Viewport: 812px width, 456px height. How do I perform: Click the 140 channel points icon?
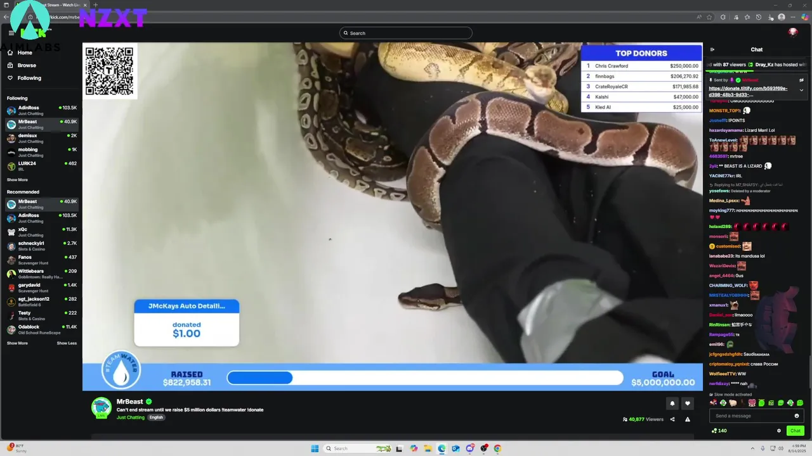click(x=714, y=431)
